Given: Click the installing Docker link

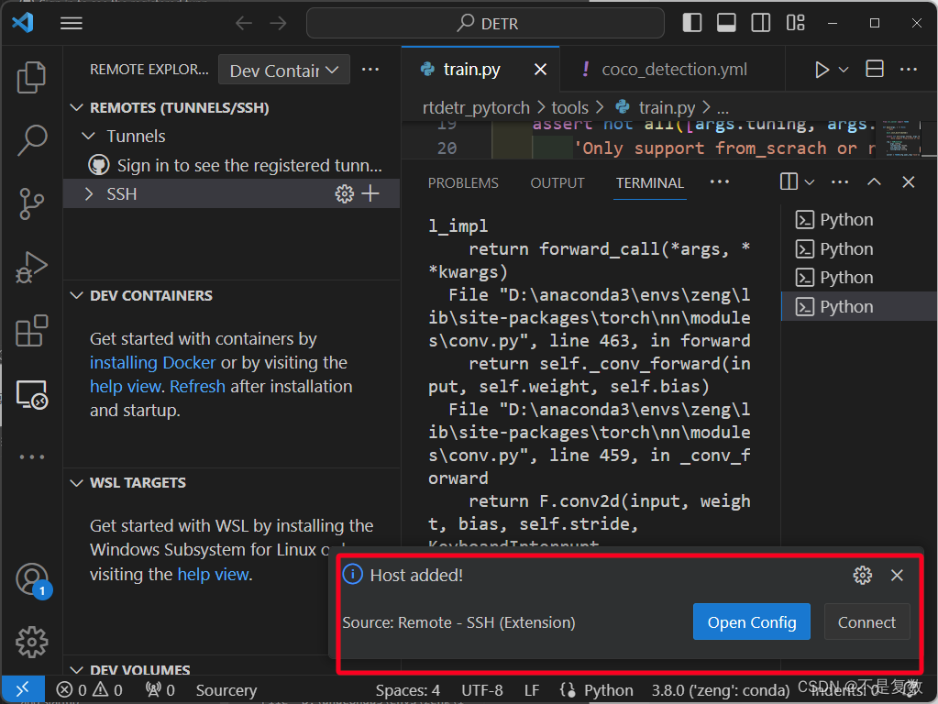Looking at the screenshot, I should (x=152, y=362).
